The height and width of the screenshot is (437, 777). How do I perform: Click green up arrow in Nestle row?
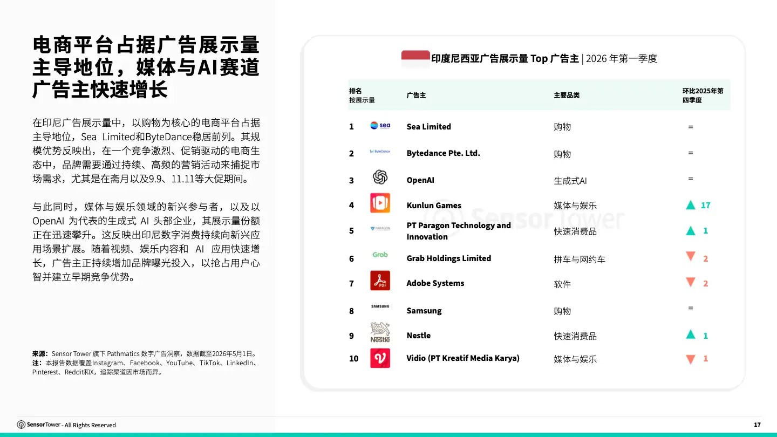point(690,334)
